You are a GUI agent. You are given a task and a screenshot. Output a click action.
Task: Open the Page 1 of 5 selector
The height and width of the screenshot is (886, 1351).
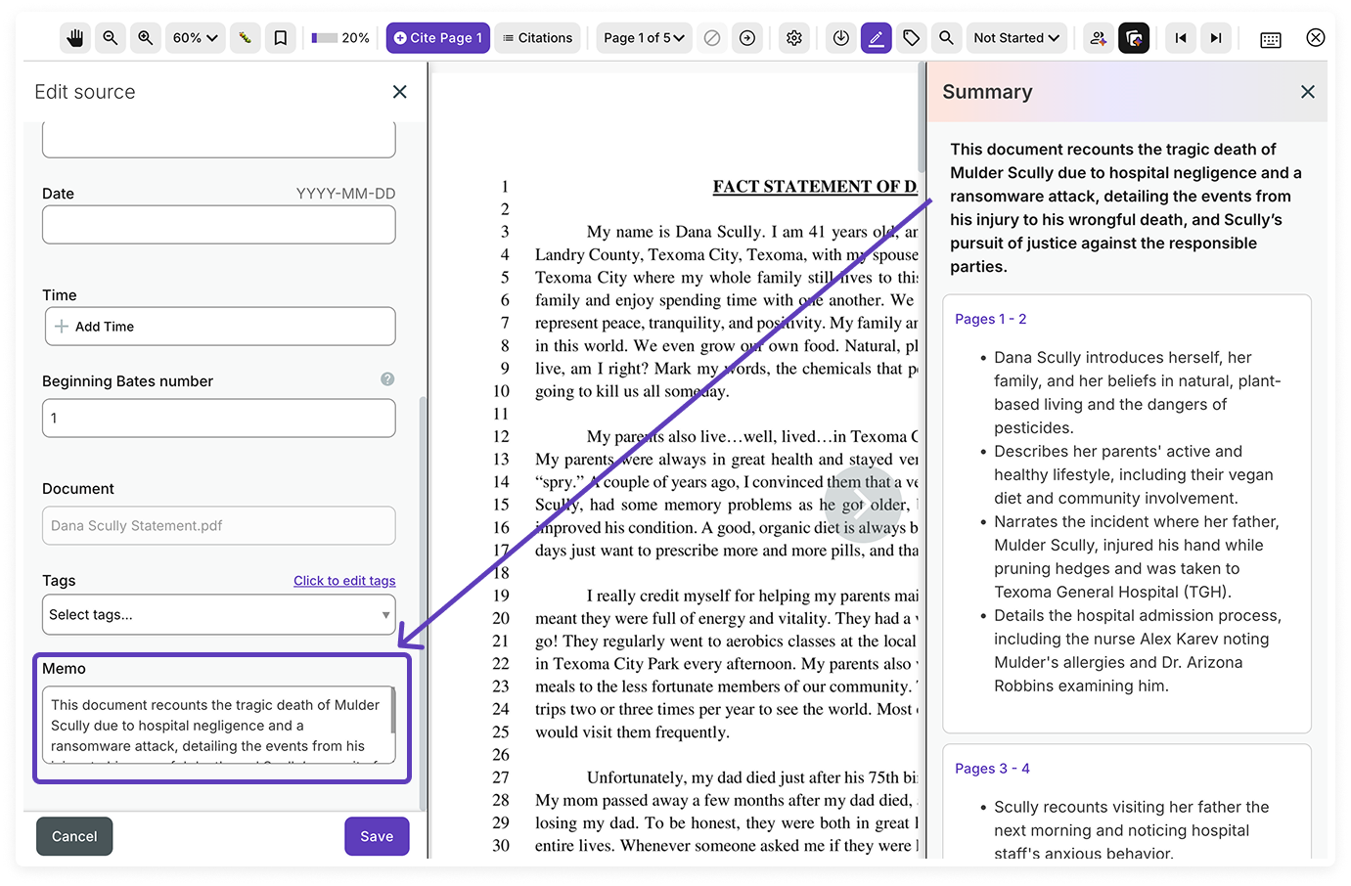tap(643, 37)
